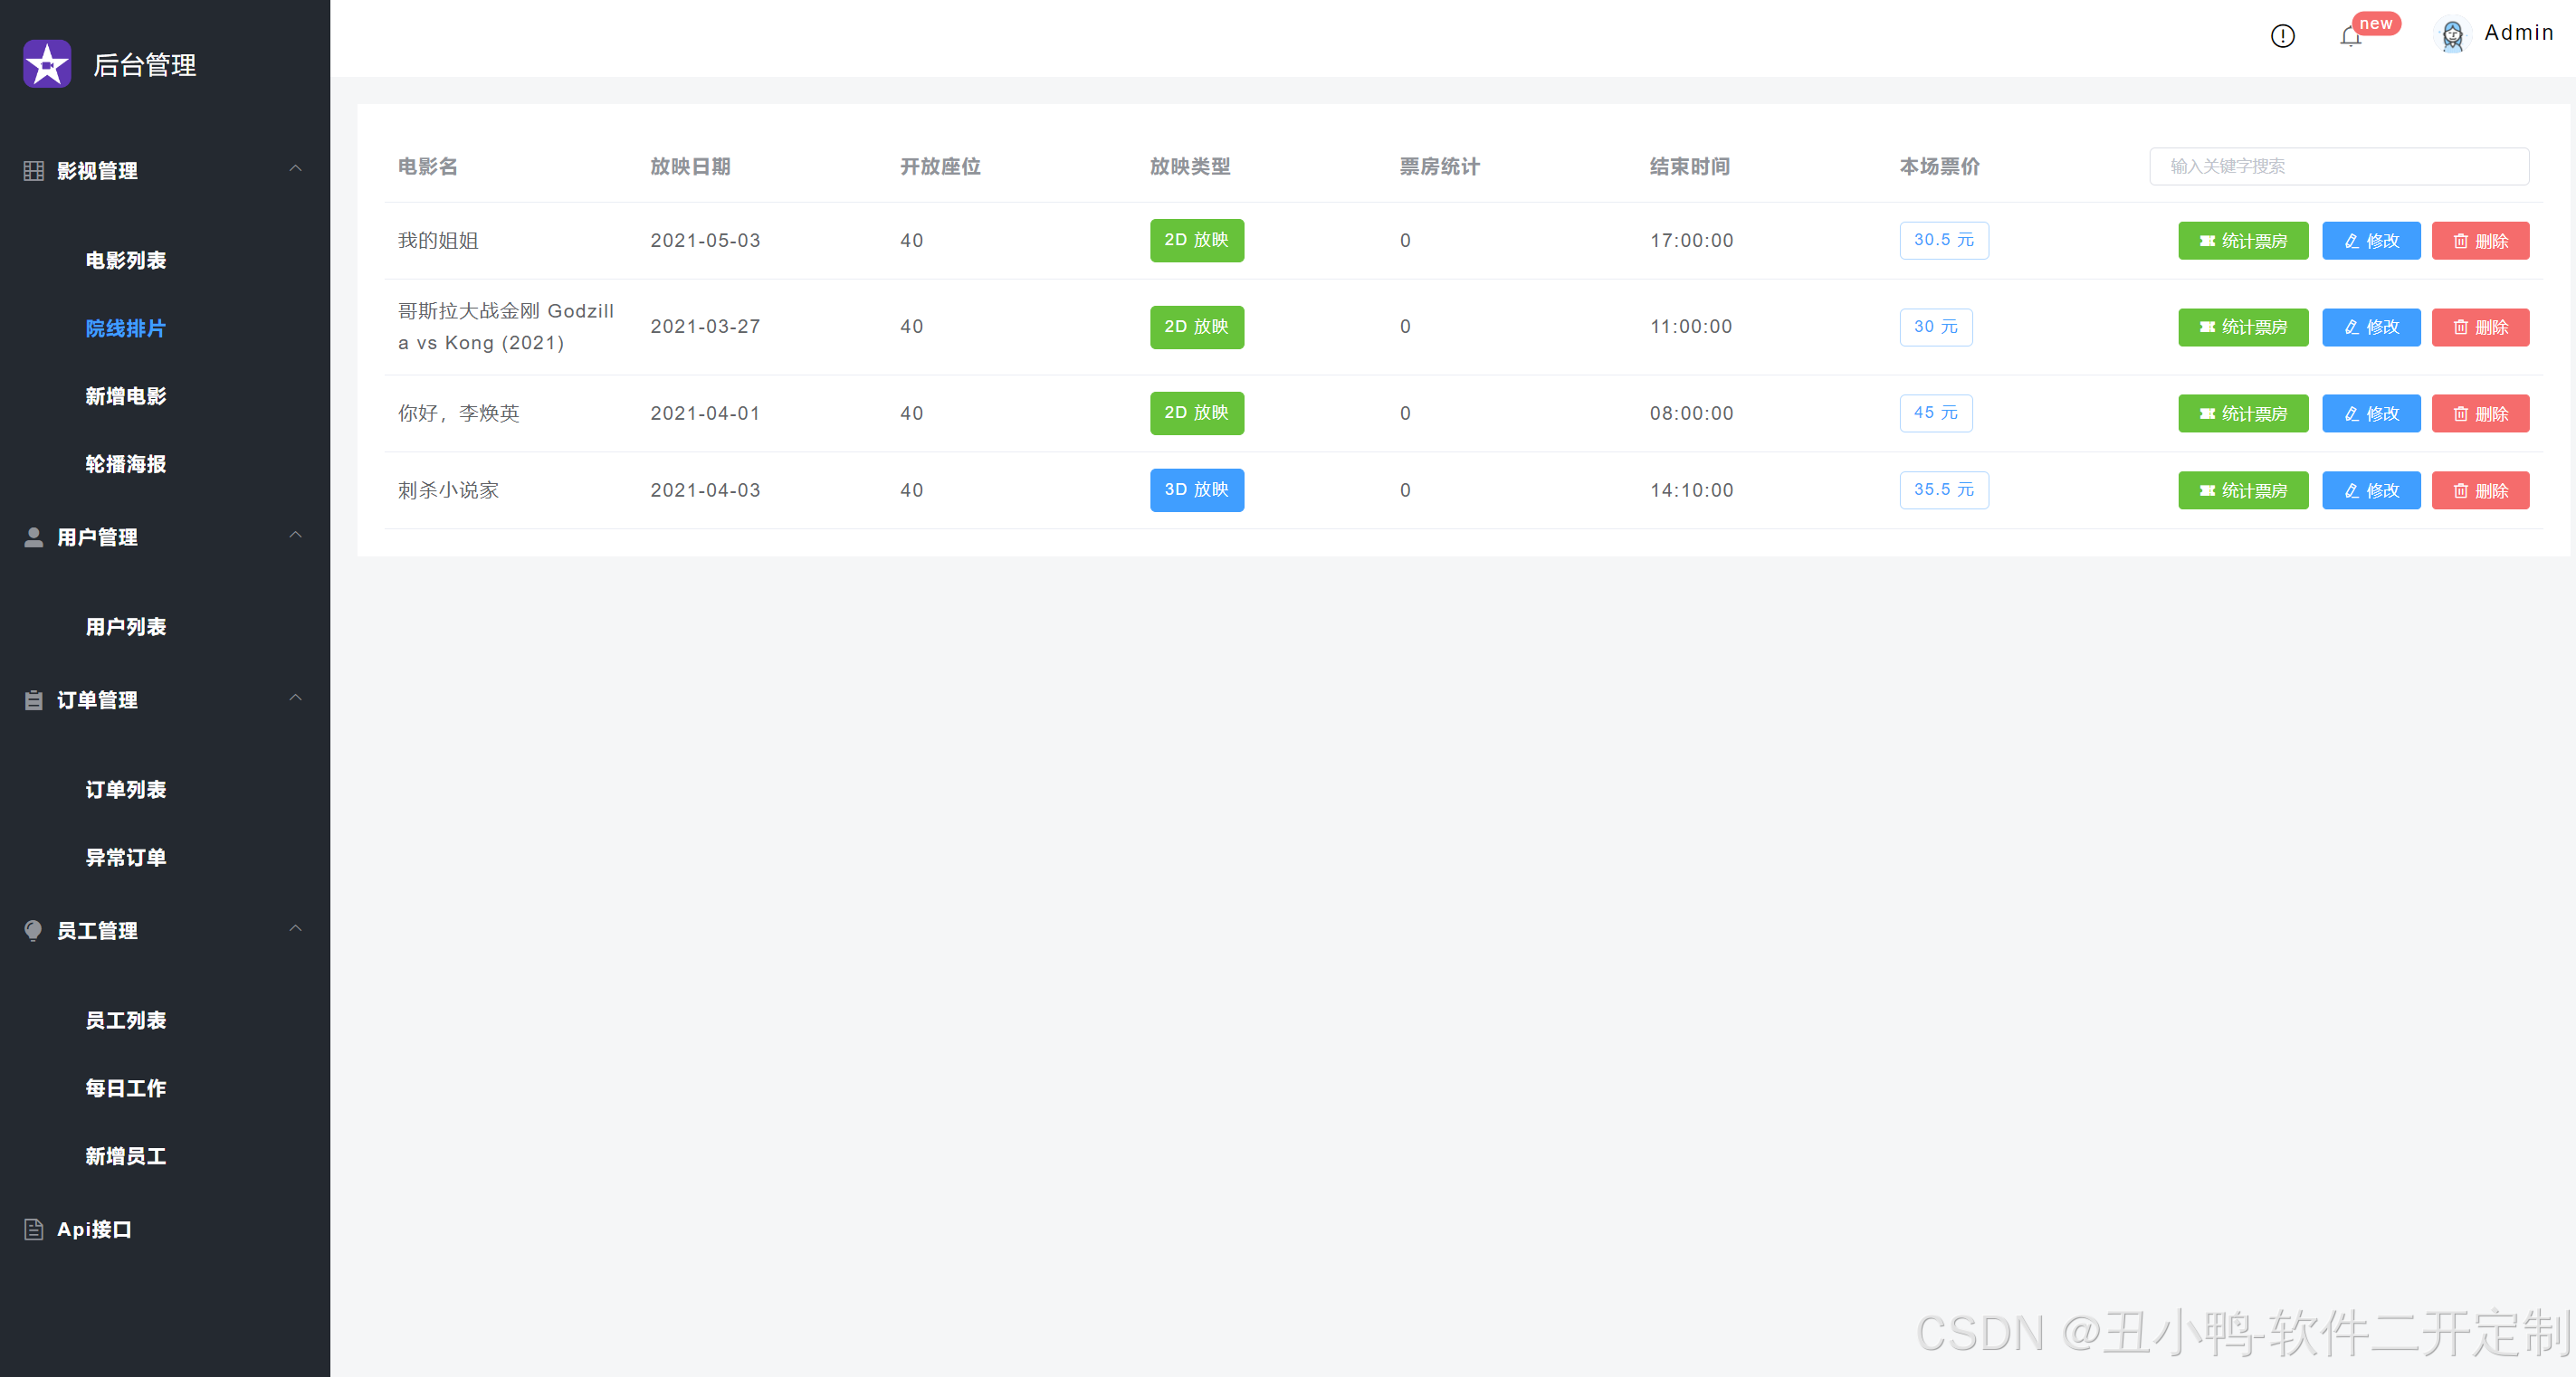Collapse the 用户管理 menu chevron
Screen dimensions: 2576x1377
(295, 536)
